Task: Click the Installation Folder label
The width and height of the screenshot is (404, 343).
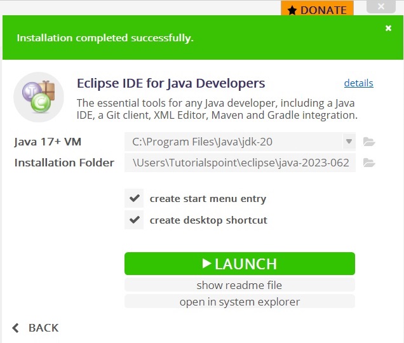Action: (64, 163)
